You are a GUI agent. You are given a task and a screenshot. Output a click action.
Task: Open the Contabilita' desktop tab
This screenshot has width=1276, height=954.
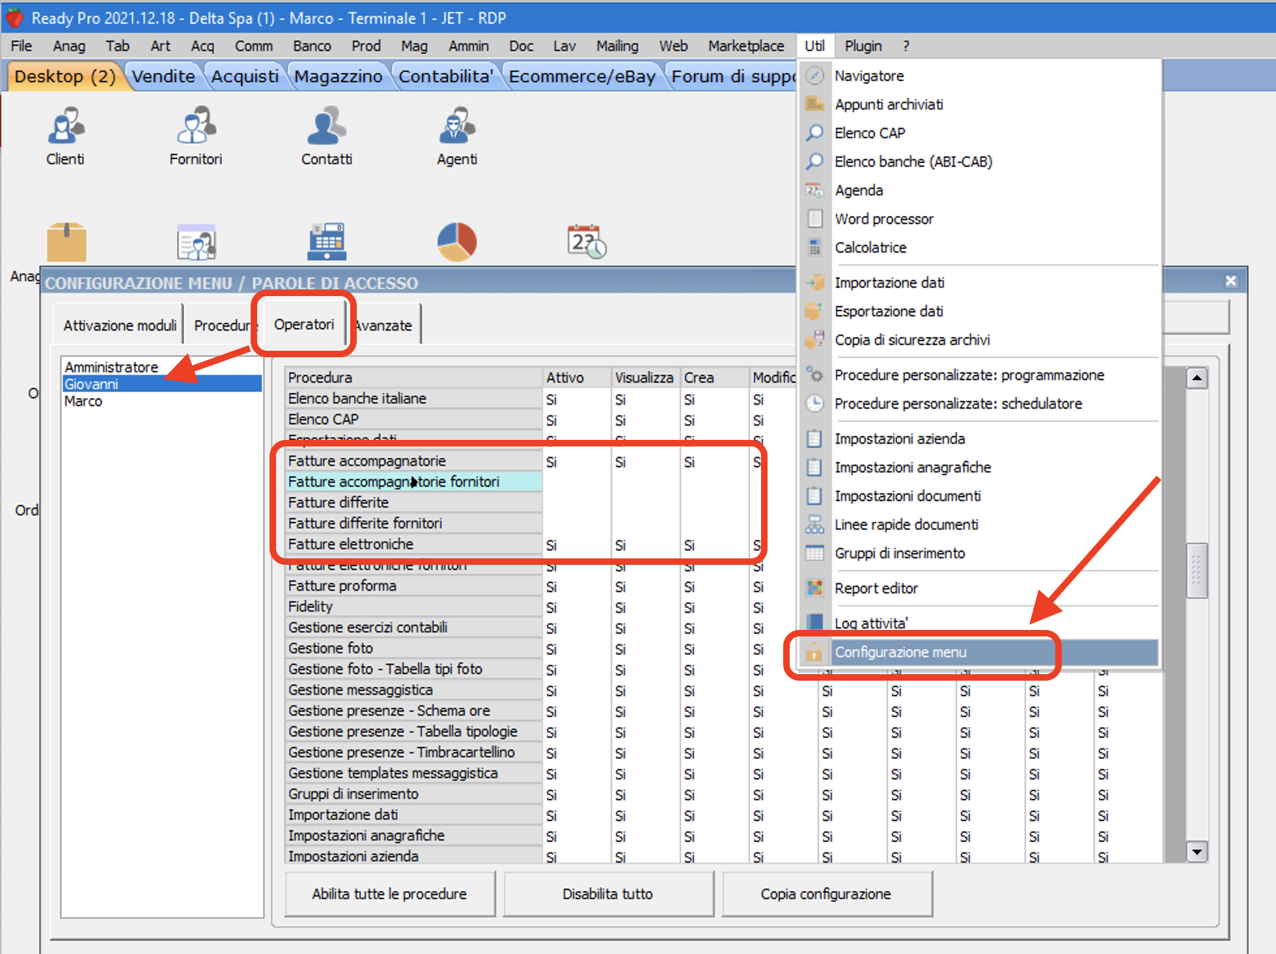tap(445, 77)
